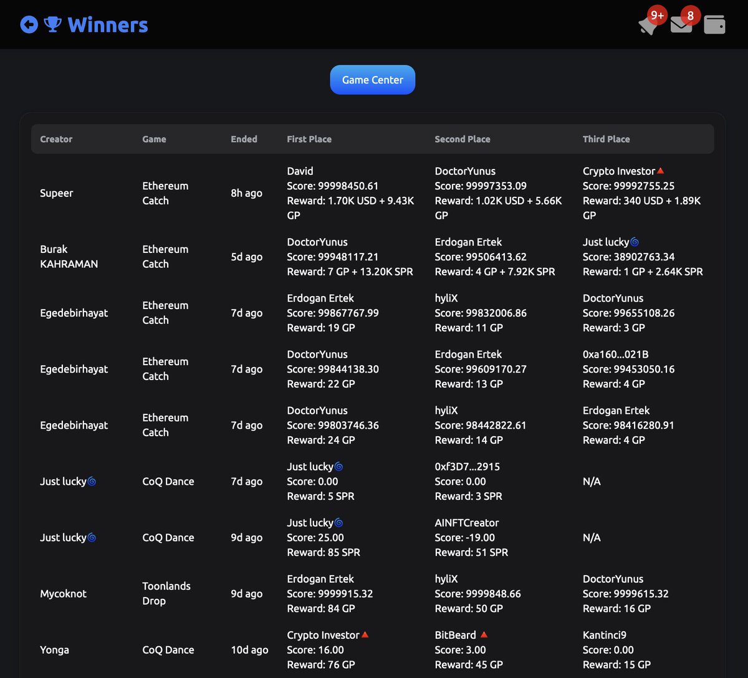
Task: Click the red triangle next to BitBeard
Action: pyautogui.click(x=484, y=634)
